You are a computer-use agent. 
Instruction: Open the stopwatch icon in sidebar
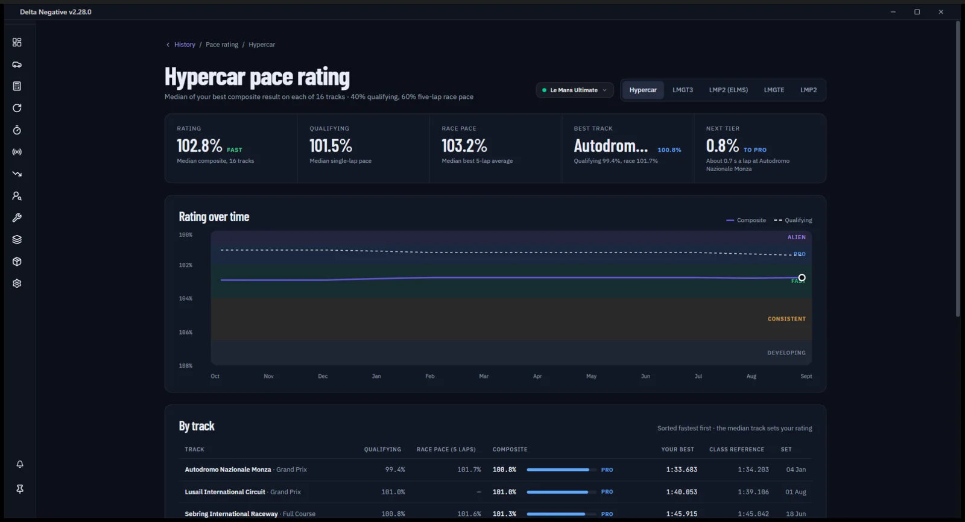pyautogui.click(x=17, y=130)
